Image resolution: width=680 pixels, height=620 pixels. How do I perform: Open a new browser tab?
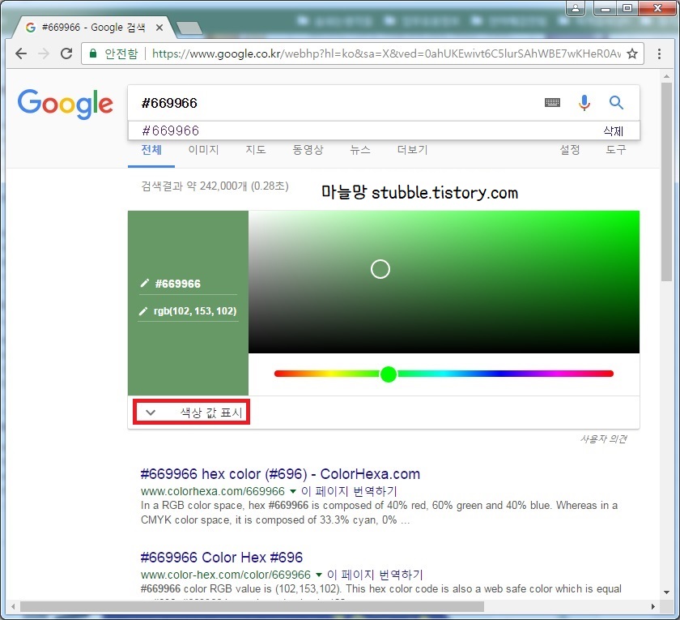click(x=189, y=28)
